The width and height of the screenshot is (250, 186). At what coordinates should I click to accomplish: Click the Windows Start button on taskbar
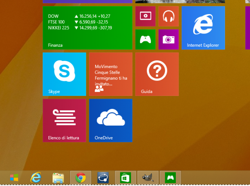click(14, 178)
